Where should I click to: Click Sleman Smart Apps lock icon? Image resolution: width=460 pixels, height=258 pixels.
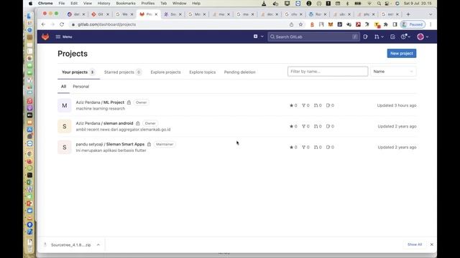click(x=149, y=144)
